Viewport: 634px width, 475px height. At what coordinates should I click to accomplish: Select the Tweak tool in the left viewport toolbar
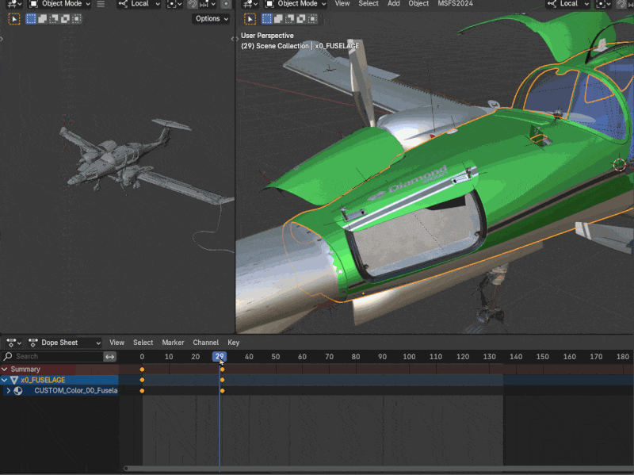tap(13, 18)
